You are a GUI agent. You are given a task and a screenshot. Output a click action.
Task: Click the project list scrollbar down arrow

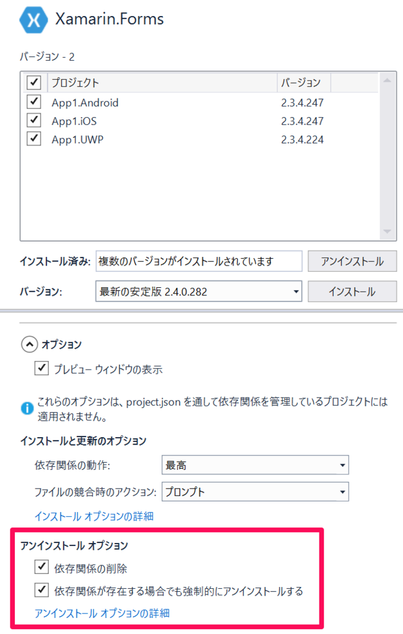click(x=388, y=232)
